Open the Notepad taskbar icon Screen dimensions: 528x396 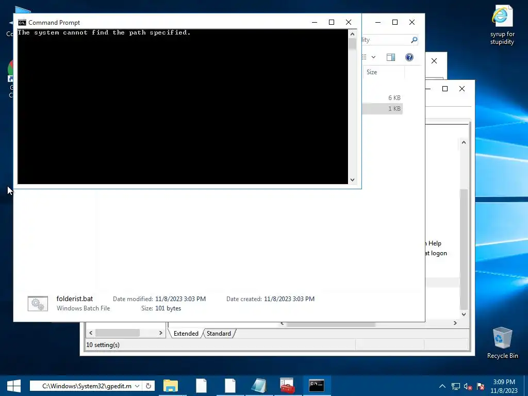tap(259, 386)
